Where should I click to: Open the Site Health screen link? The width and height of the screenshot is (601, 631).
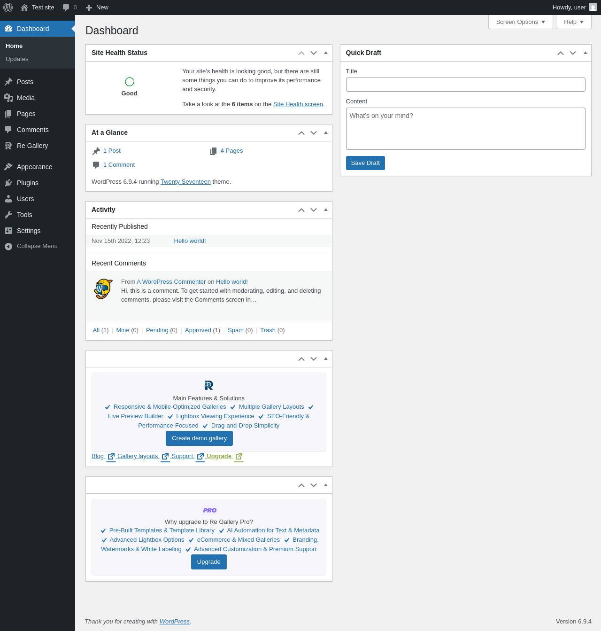click(x=298, y=104)
